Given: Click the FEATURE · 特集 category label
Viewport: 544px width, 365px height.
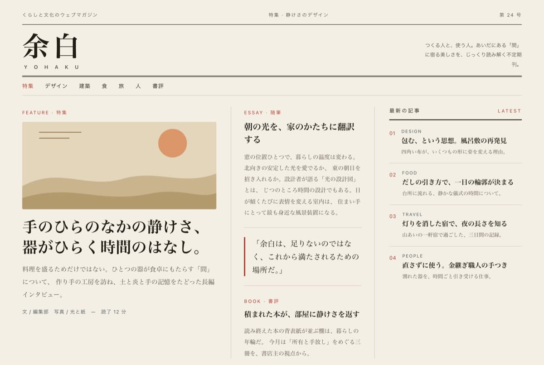Looking at the screenshot, I should click(44, 112).
